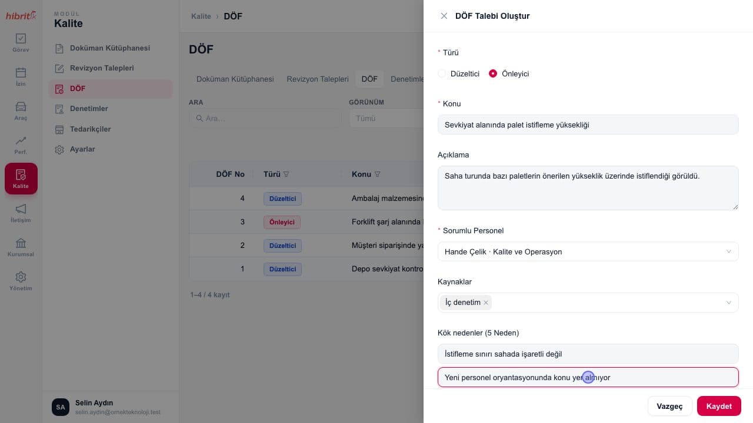Select the Kalite module icon
753x423 pixels.
[21, 179]
